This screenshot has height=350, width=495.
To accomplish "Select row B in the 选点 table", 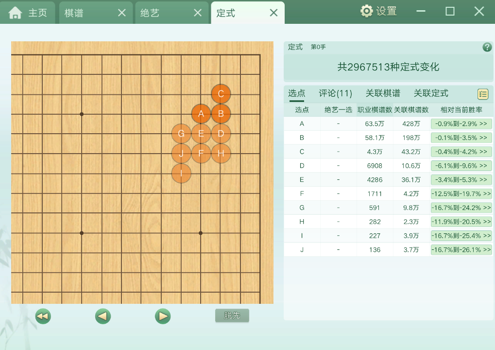I will (x=302, y=138).
